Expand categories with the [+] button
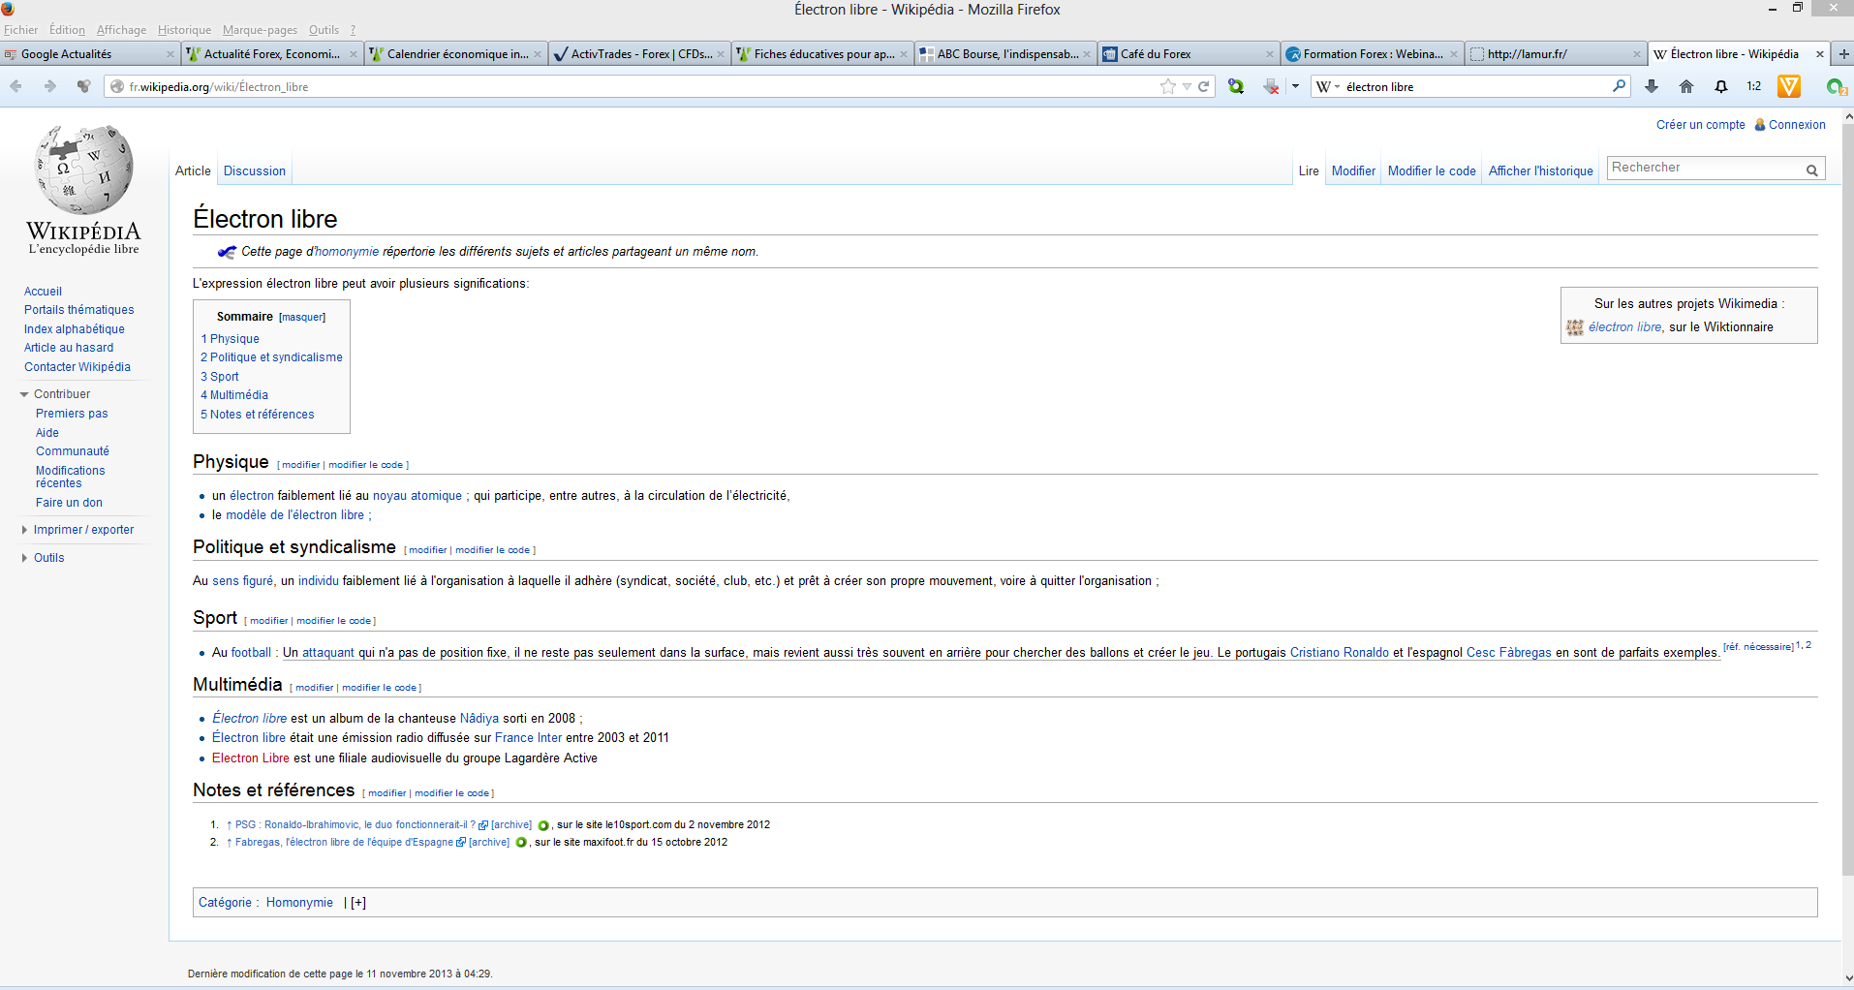1854x990 pixels. [x=358, y=903]
